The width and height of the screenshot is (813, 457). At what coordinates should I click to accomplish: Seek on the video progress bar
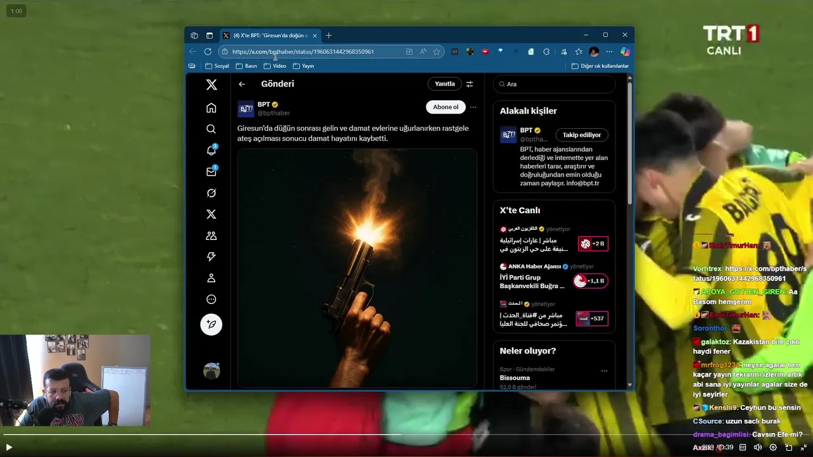coord(406,435)
